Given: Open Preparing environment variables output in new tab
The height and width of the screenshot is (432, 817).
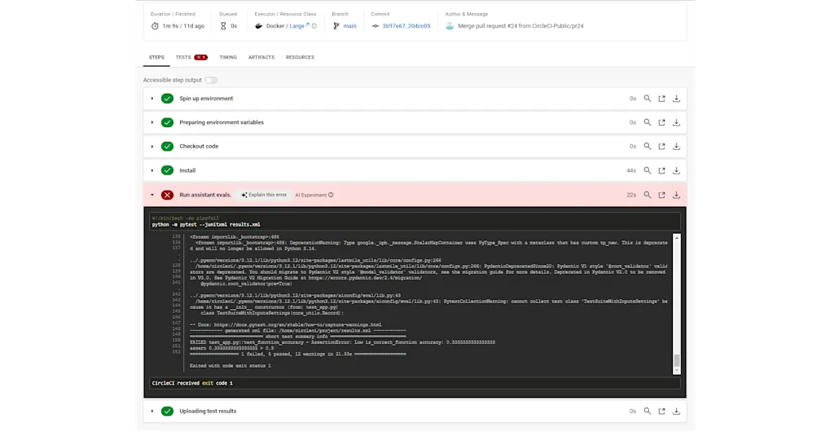Looking at the screenshot, I should (661, 122).
